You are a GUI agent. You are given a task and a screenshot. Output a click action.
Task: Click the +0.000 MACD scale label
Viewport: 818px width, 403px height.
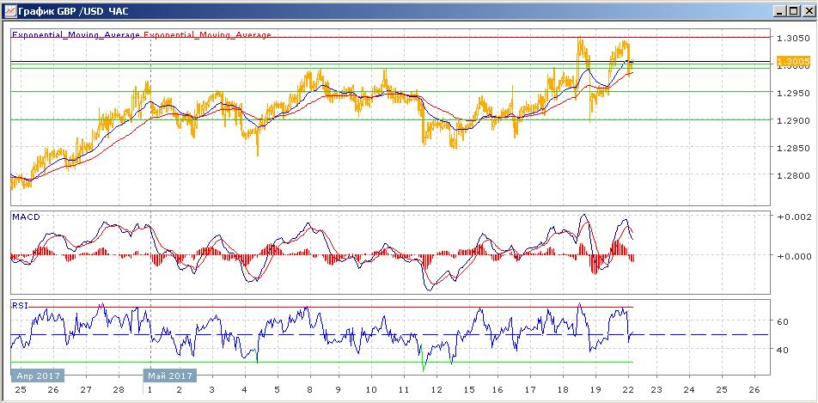tap(794, 256)
